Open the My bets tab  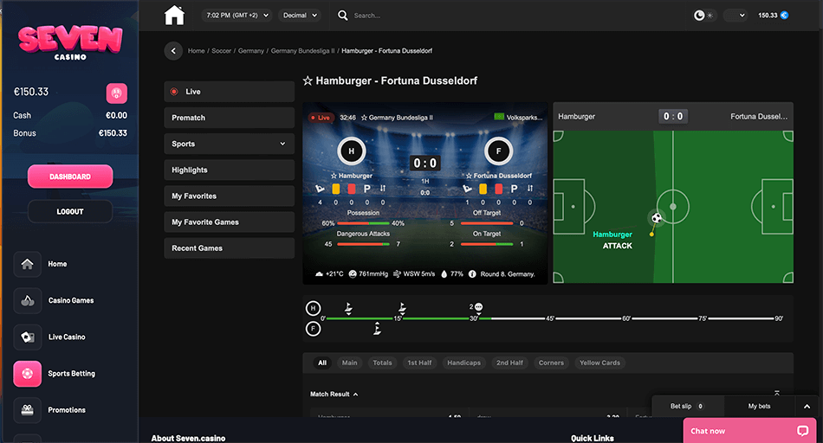click(x=760, y=407)
